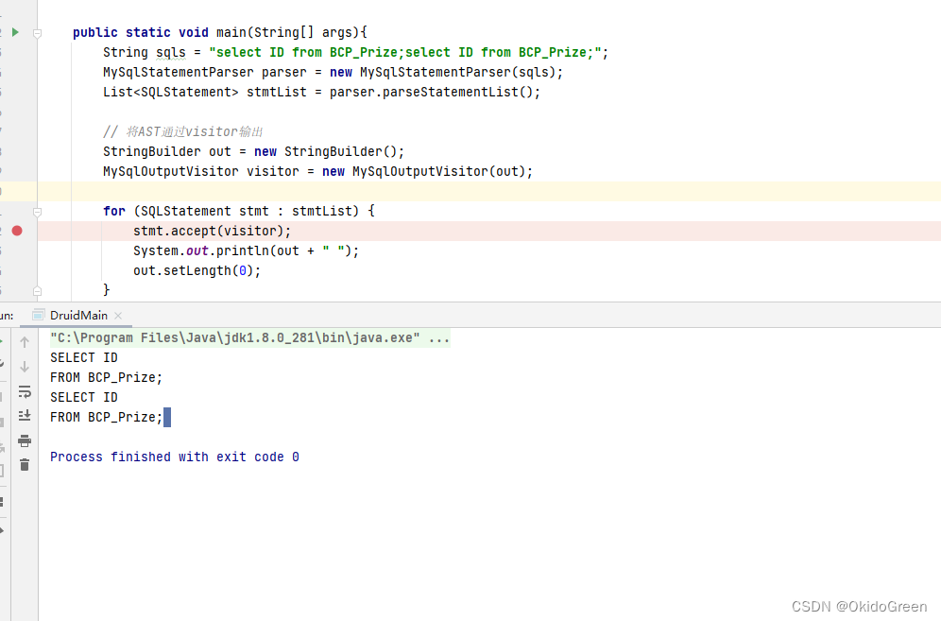Collapse the fold marker near the closing brace
The height and width of the screenshot is (621, 941).
coord(36,291)
